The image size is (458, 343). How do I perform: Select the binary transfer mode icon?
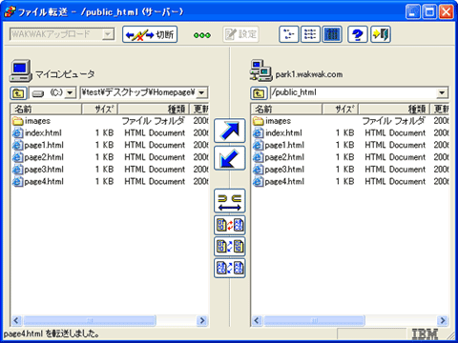230,247
